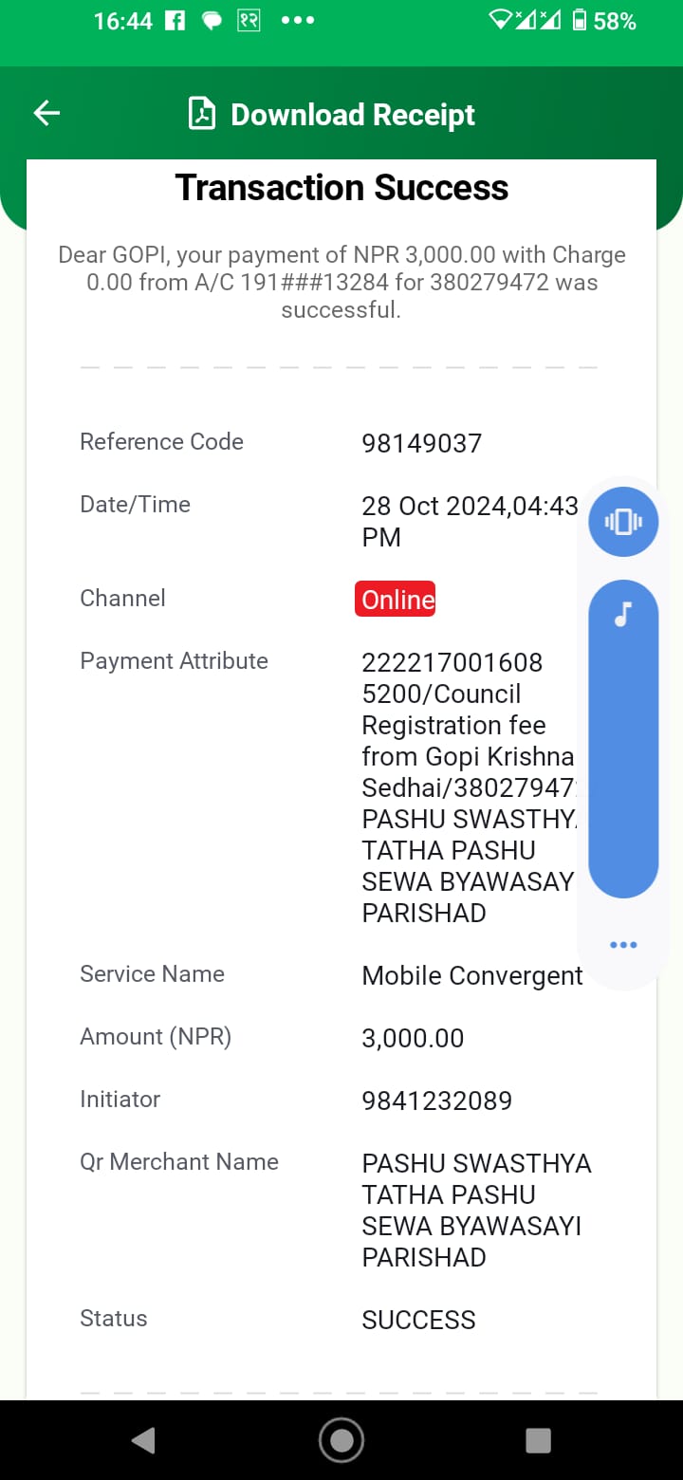Tap the Facebook notification icon in status bar
Image resolution: width=683 pixels, height=1480 pixels.
[x=175, y=21]
